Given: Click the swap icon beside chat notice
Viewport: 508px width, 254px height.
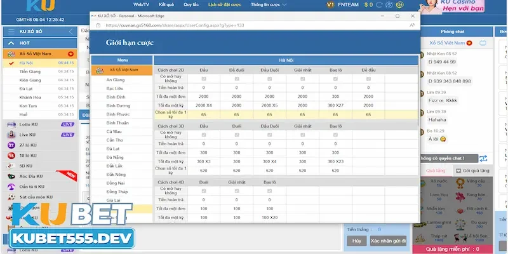Looking at the screenshot, I should pos(483,157).
